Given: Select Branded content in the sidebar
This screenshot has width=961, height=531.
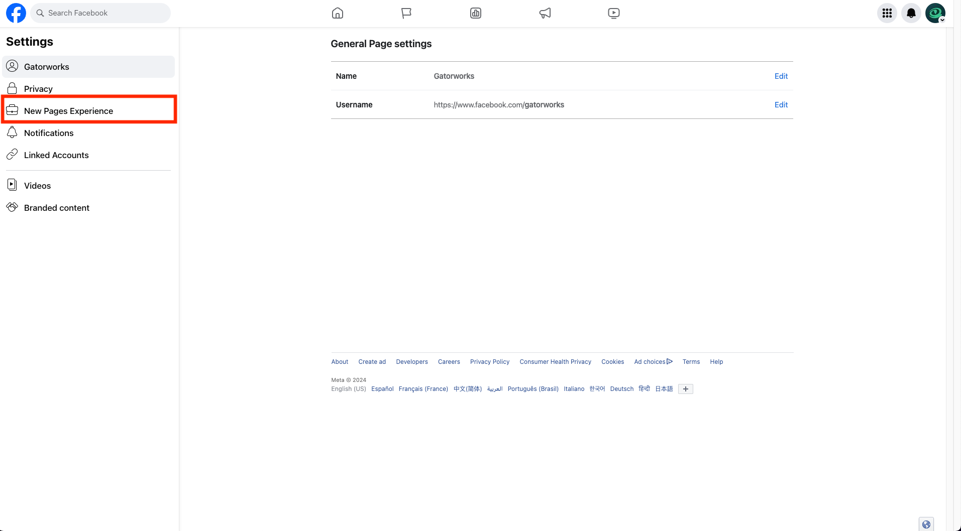Looking at the screenshot, I should (x=57, y=207).
